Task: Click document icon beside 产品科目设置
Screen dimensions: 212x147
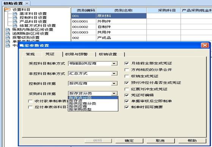Action: (x=15, y=22)
